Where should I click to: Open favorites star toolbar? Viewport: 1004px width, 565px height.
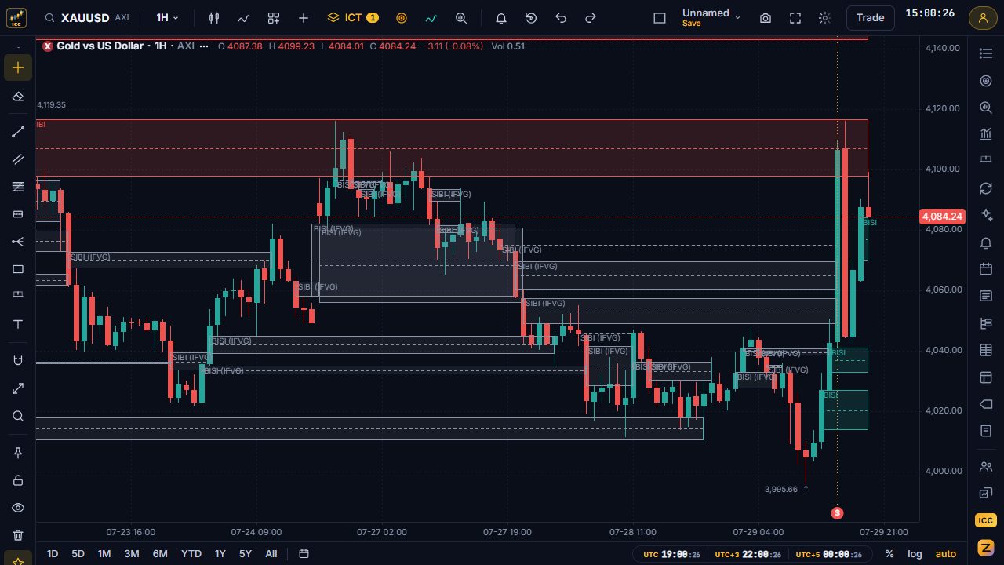pos(18,560)
